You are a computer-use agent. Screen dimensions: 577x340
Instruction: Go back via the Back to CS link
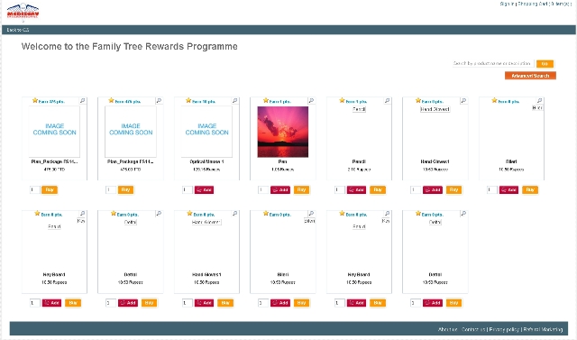pos(18,30)
